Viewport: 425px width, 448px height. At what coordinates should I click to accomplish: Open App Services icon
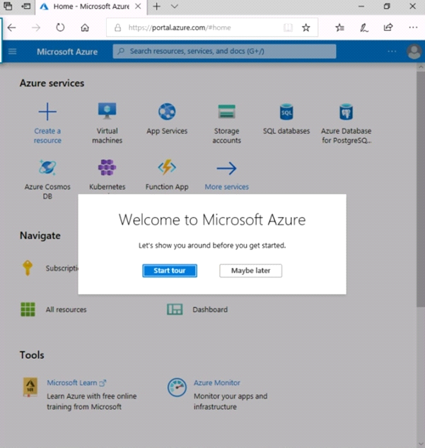pos(167,112)
